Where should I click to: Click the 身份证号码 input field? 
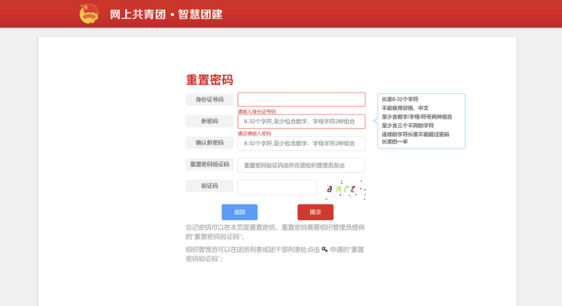pyautogui.click(x=301, y=100)
